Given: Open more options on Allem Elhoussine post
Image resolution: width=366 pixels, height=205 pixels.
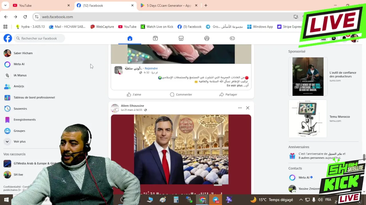Looking at the screenshot, I should (240, 108).
